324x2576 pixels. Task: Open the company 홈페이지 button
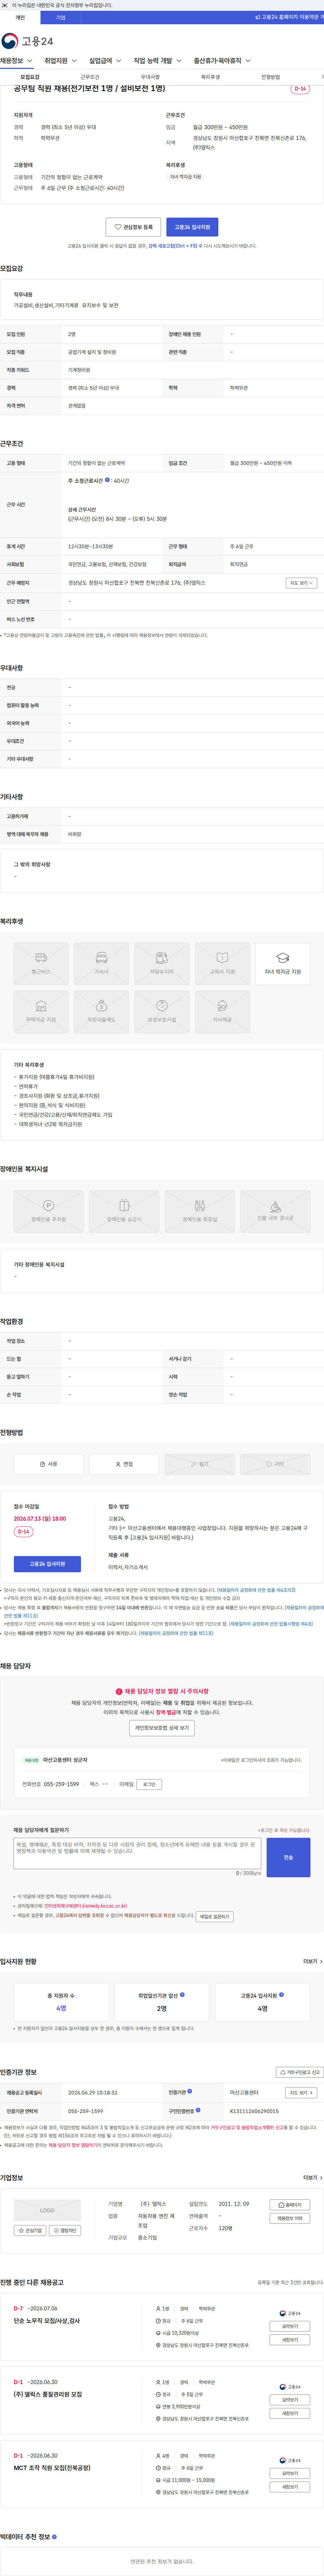pos(290,2205)
